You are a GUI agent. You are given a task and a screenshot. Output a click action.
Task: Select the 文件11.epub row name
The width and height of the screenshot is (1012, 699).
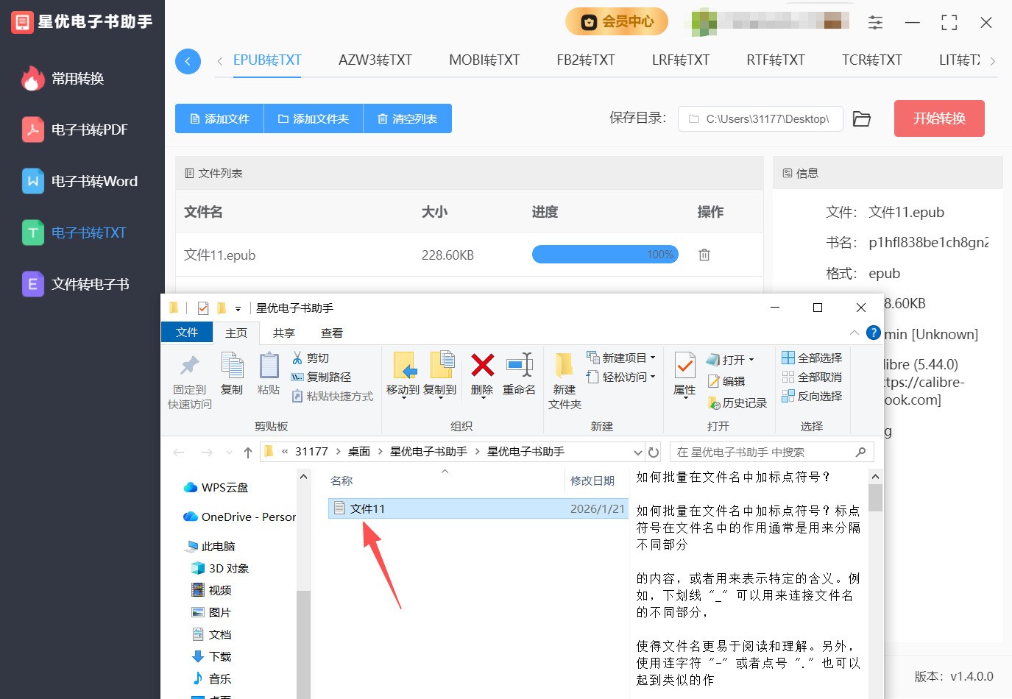coord(220,255)
